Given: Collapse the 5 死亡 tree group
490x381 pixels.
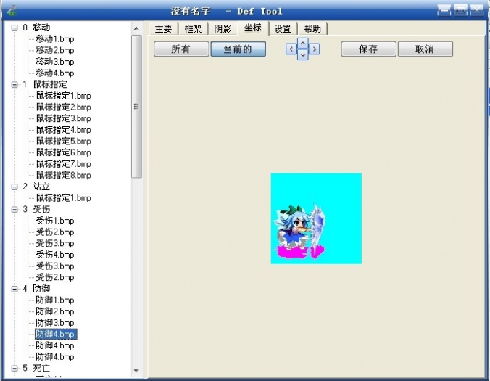Looking at the screenshot, I should (14, 368).
